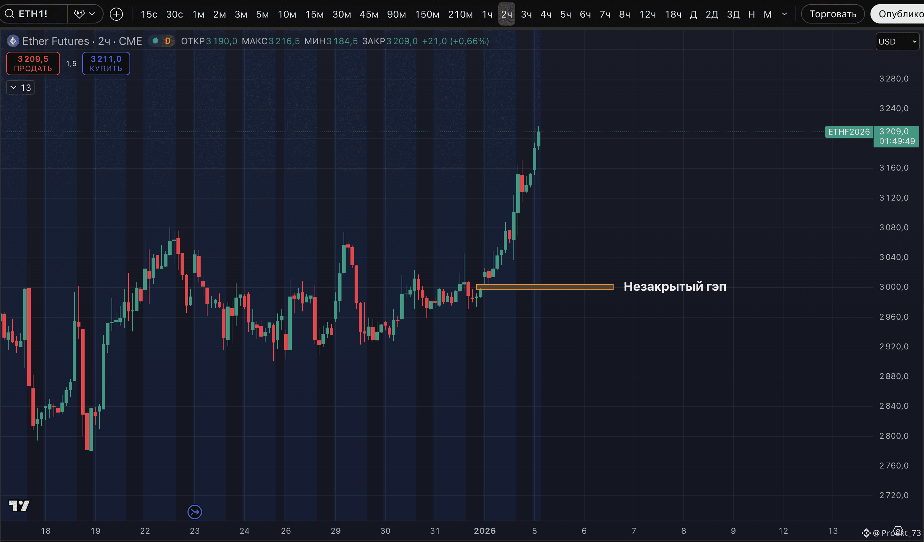Click the search magnifier icon next to ETH1!
Image resolution: width=924 pixels, height=542 pixels.
click(x=10, y=14)
